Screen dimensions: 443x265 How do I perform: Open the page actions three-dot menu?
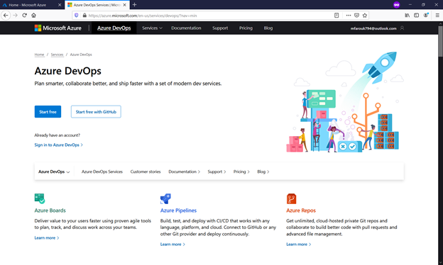click(x=349, y=16)
